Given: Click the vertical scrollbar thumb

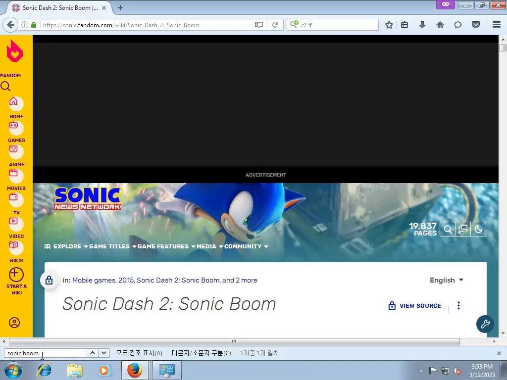Looking at the screenshot, I should (503, 48).
